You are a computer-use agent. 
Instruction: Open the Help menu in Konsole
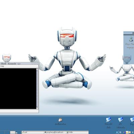[x=2, y=66]
